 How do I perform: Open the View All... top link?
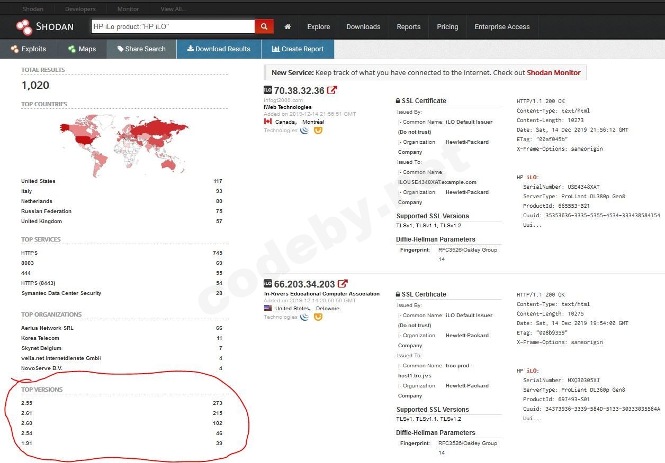pos(173,9)
